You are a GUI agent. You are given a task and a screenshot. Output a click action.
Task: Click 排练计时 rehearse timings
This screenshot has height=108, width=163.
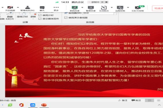[x=22, y=15]
